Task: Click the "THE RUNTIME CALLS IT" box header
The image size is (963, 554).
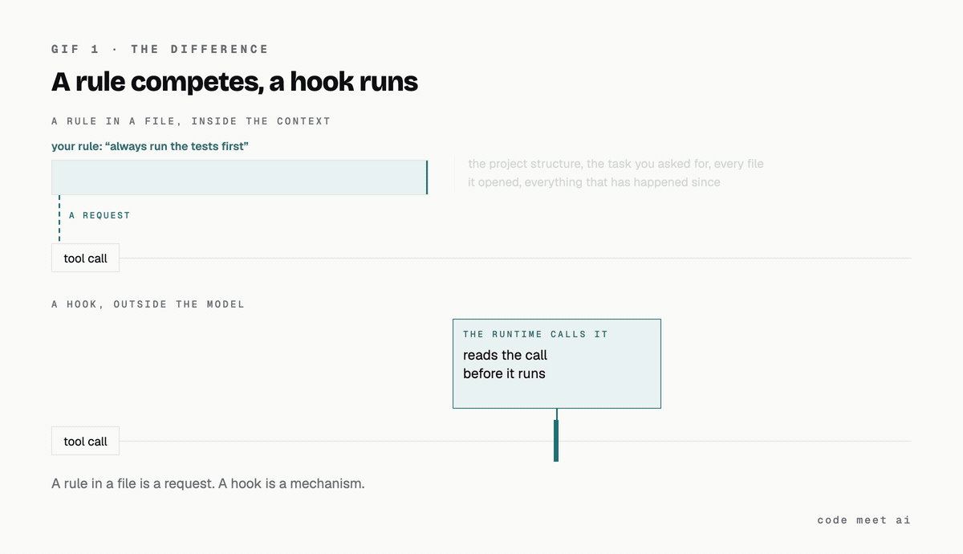Action: pos(535,334)
